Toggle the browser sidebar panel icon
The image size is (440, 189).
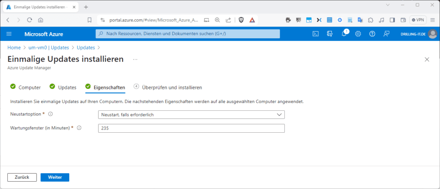click(x=393, y=20)
